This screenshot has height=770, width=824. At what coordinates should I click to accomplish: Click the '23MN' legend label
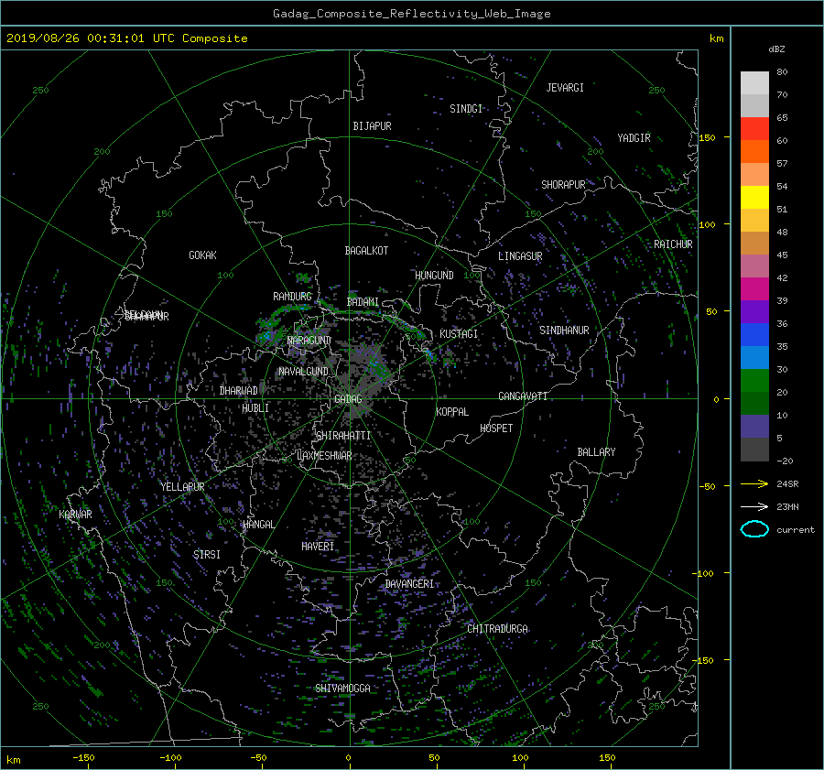(x=787, y=507)
